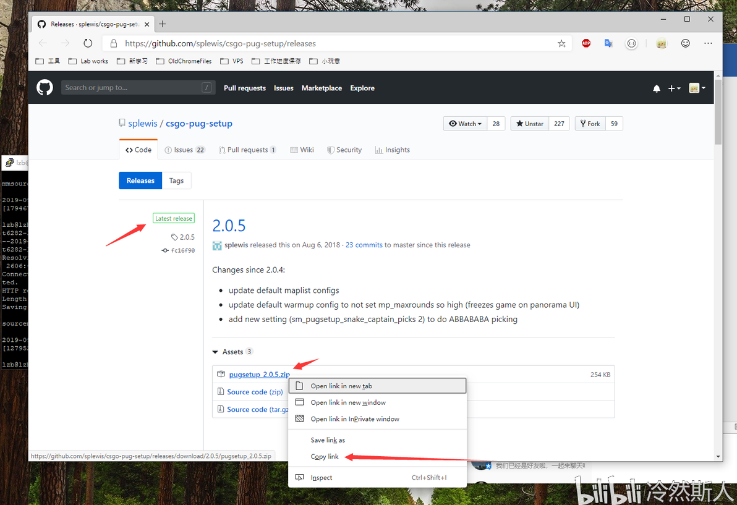The width and height of the screenshot is (737, 505).
Task: Click the Unstar button
Action: click(x=530, y=124)
